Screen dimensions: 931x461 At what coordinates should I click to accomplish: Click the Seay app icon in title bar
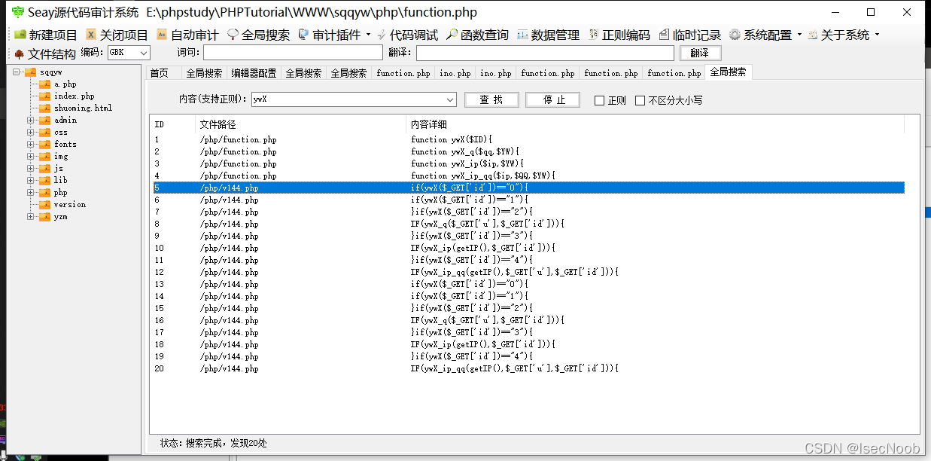(17, 12)
